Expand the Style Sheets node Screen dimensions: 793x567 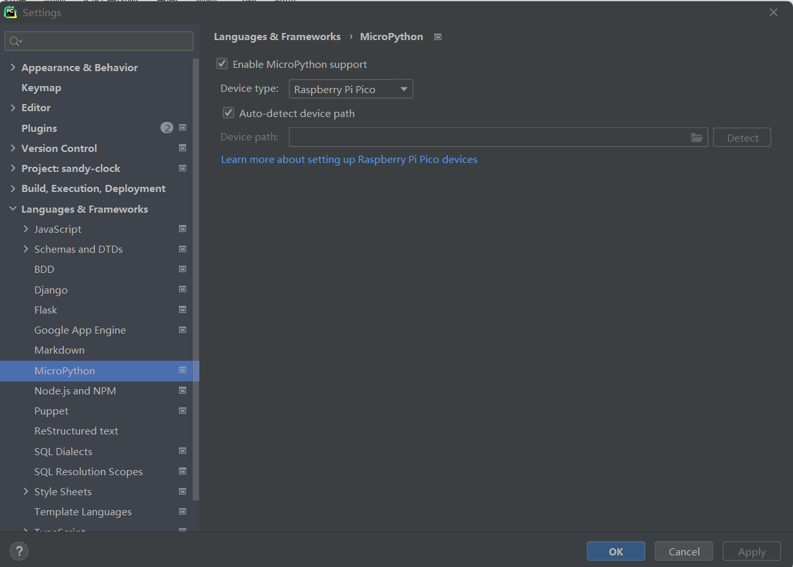[26, 491]
